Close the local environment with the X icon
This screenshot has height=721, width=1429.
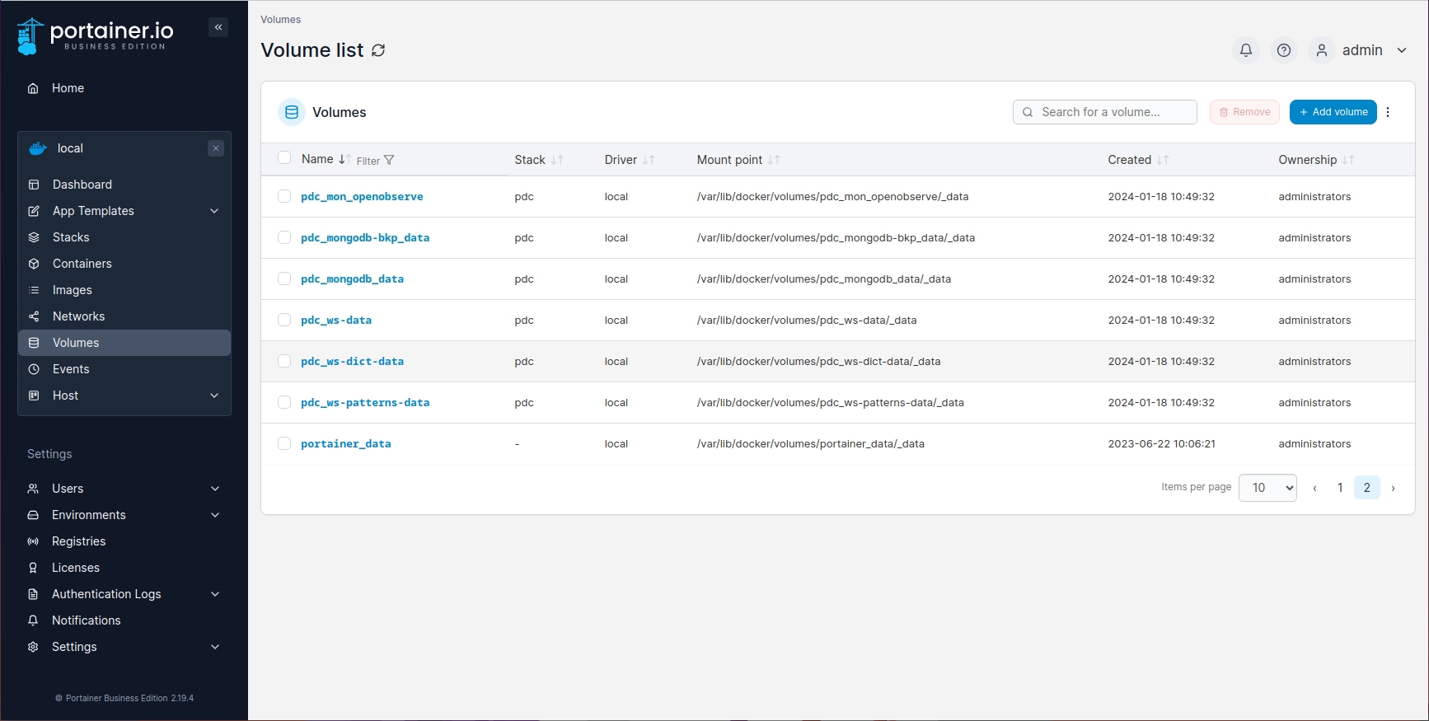[216, 148]
